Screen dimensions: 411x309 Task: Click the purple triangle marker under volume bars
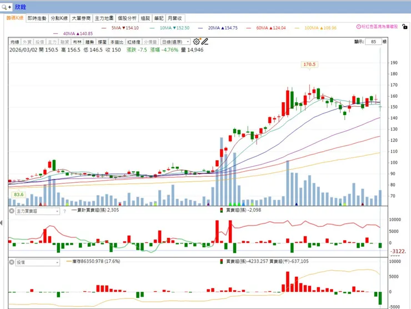pos(208,204)
